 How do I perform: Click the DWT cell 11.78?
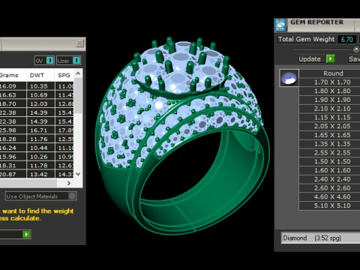point(40,166)
